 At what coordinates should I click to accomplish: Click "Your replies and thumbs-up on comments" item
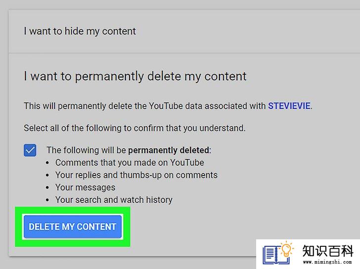coord(136,175)
